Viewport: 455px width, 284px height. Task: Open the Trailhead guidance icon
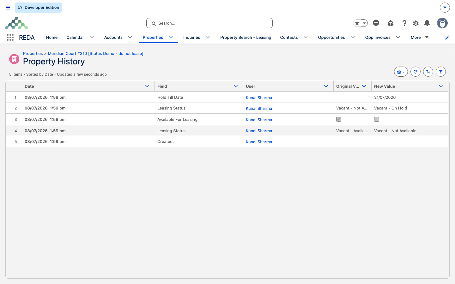(x=391, y=23)
